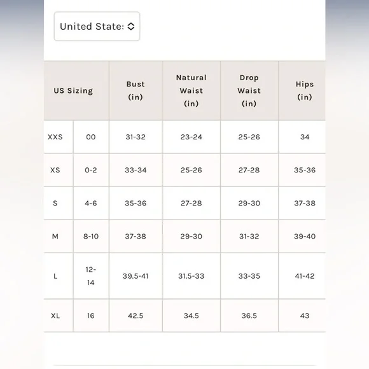Click the 43 hips measurement cell
This screenshot has width=369, height=369.
tap(305, 316)
